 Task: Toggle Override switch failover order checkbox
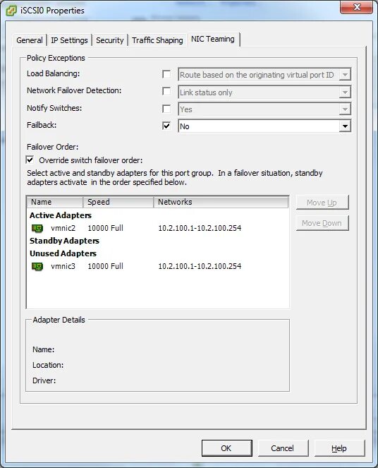tap(30, 160)
